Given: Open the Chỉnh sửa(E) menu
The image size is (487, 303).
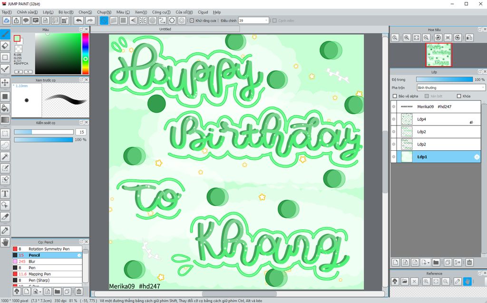Looking at the screenshot, I should coord(27,12).
